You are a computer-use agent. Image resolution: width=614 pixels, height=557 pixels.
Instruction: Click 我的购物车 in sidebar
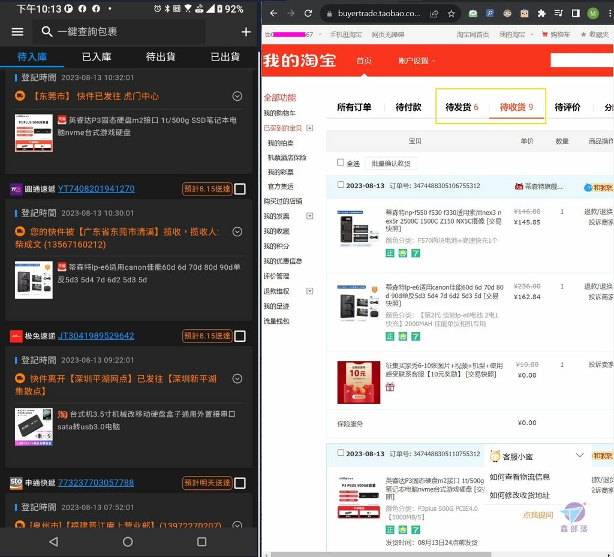pyautogui.click(x=279, y=113)
